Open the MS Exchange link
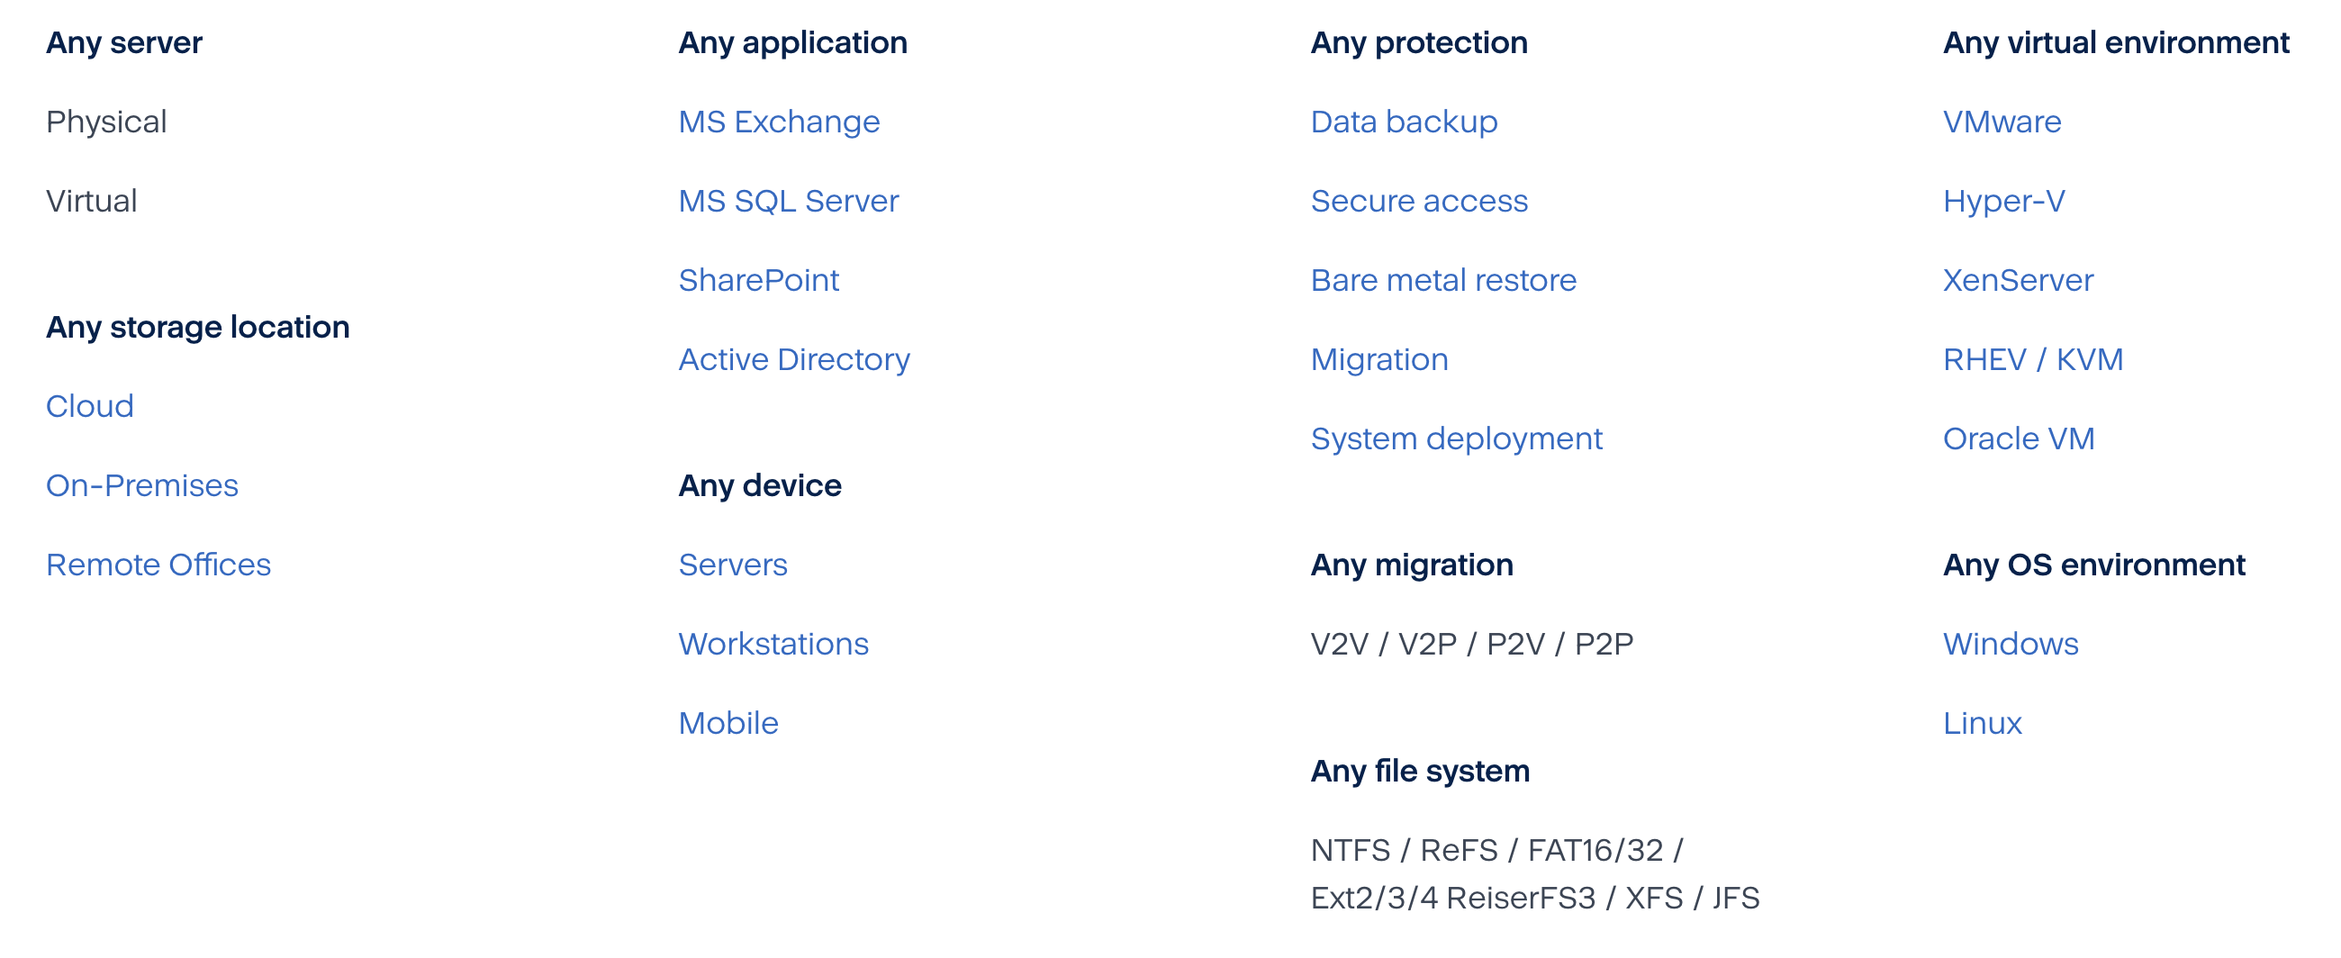This screenshot has width=2341, height=958. point(779,122)
